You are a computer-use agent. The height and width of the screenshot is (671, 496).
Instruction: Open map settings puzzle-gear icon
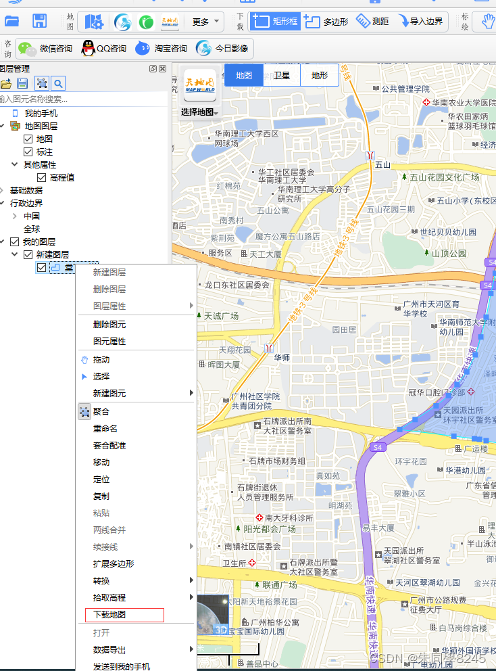click(x=94, y=22)
